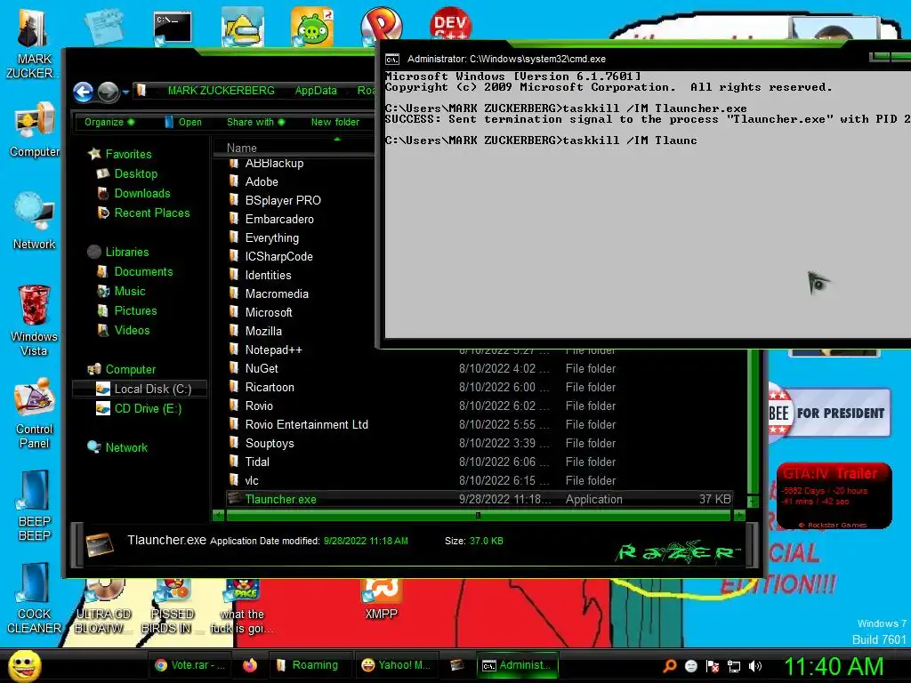
Task: Select Recent Places under Favorites
Action: tap(151, 213)
